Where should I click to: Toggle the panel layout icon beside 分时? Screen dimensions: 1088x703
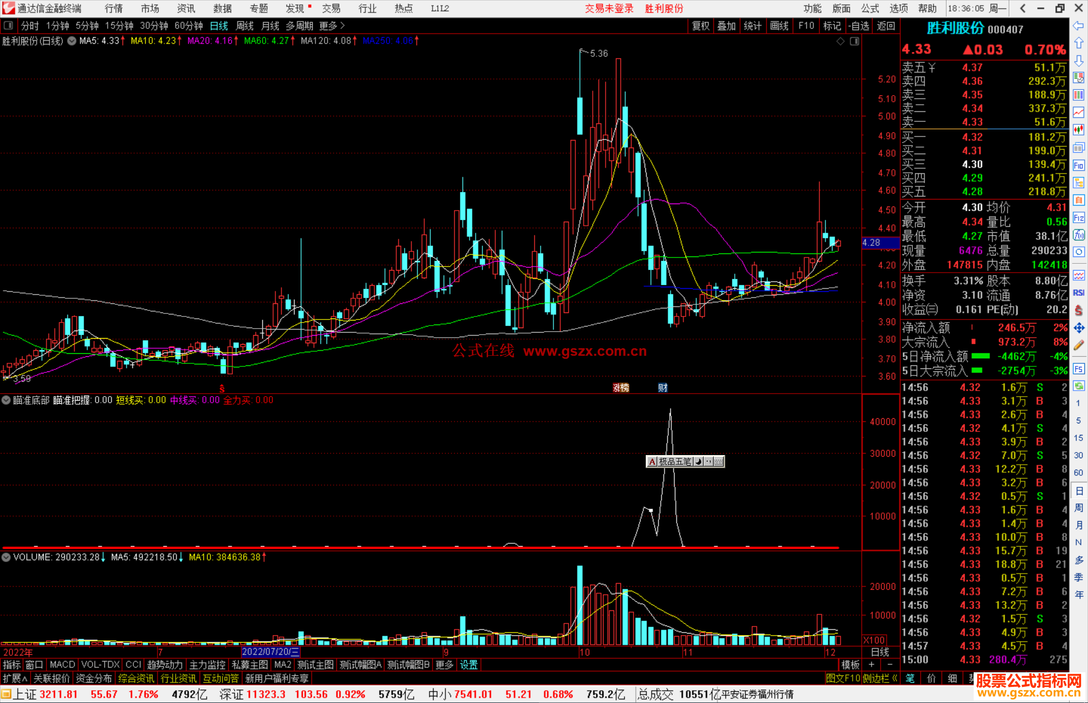pyautogui.click(x=9, y=26)
